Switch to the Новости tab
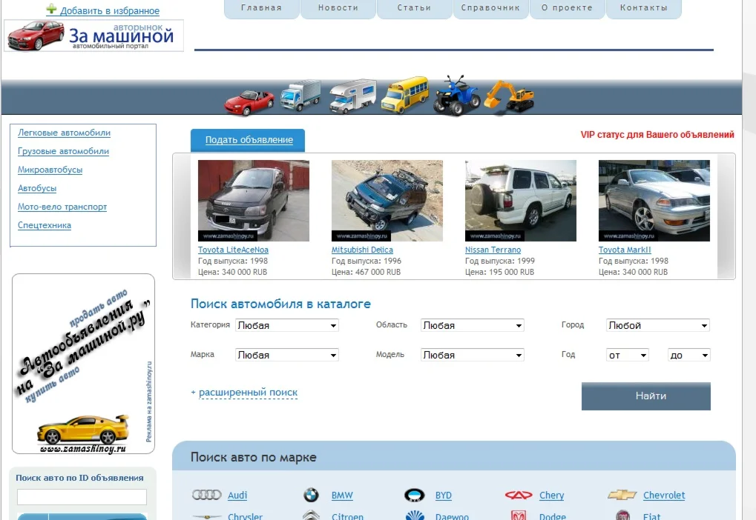This screenshot has width=756, height=520. tap(338, 7)
